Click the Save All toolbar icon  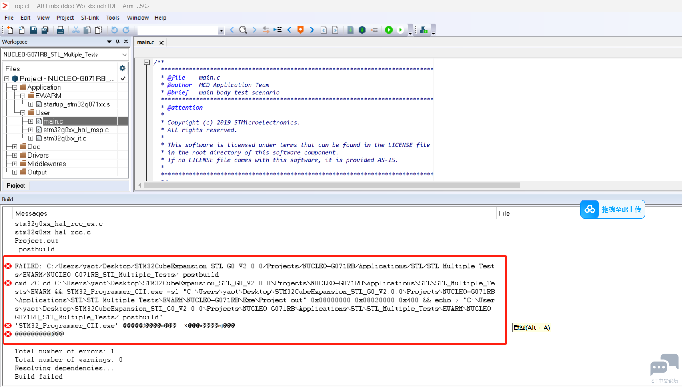point(45,30)
